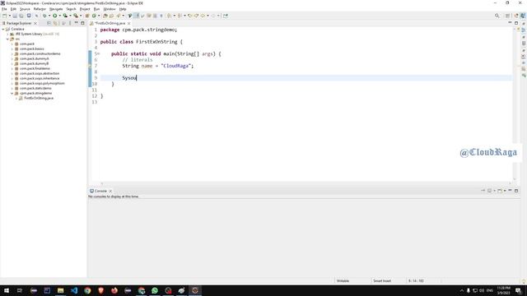The image size is (527, 296).
Task: Open Package Explorer view menu
Action: (x=70, y=23)
